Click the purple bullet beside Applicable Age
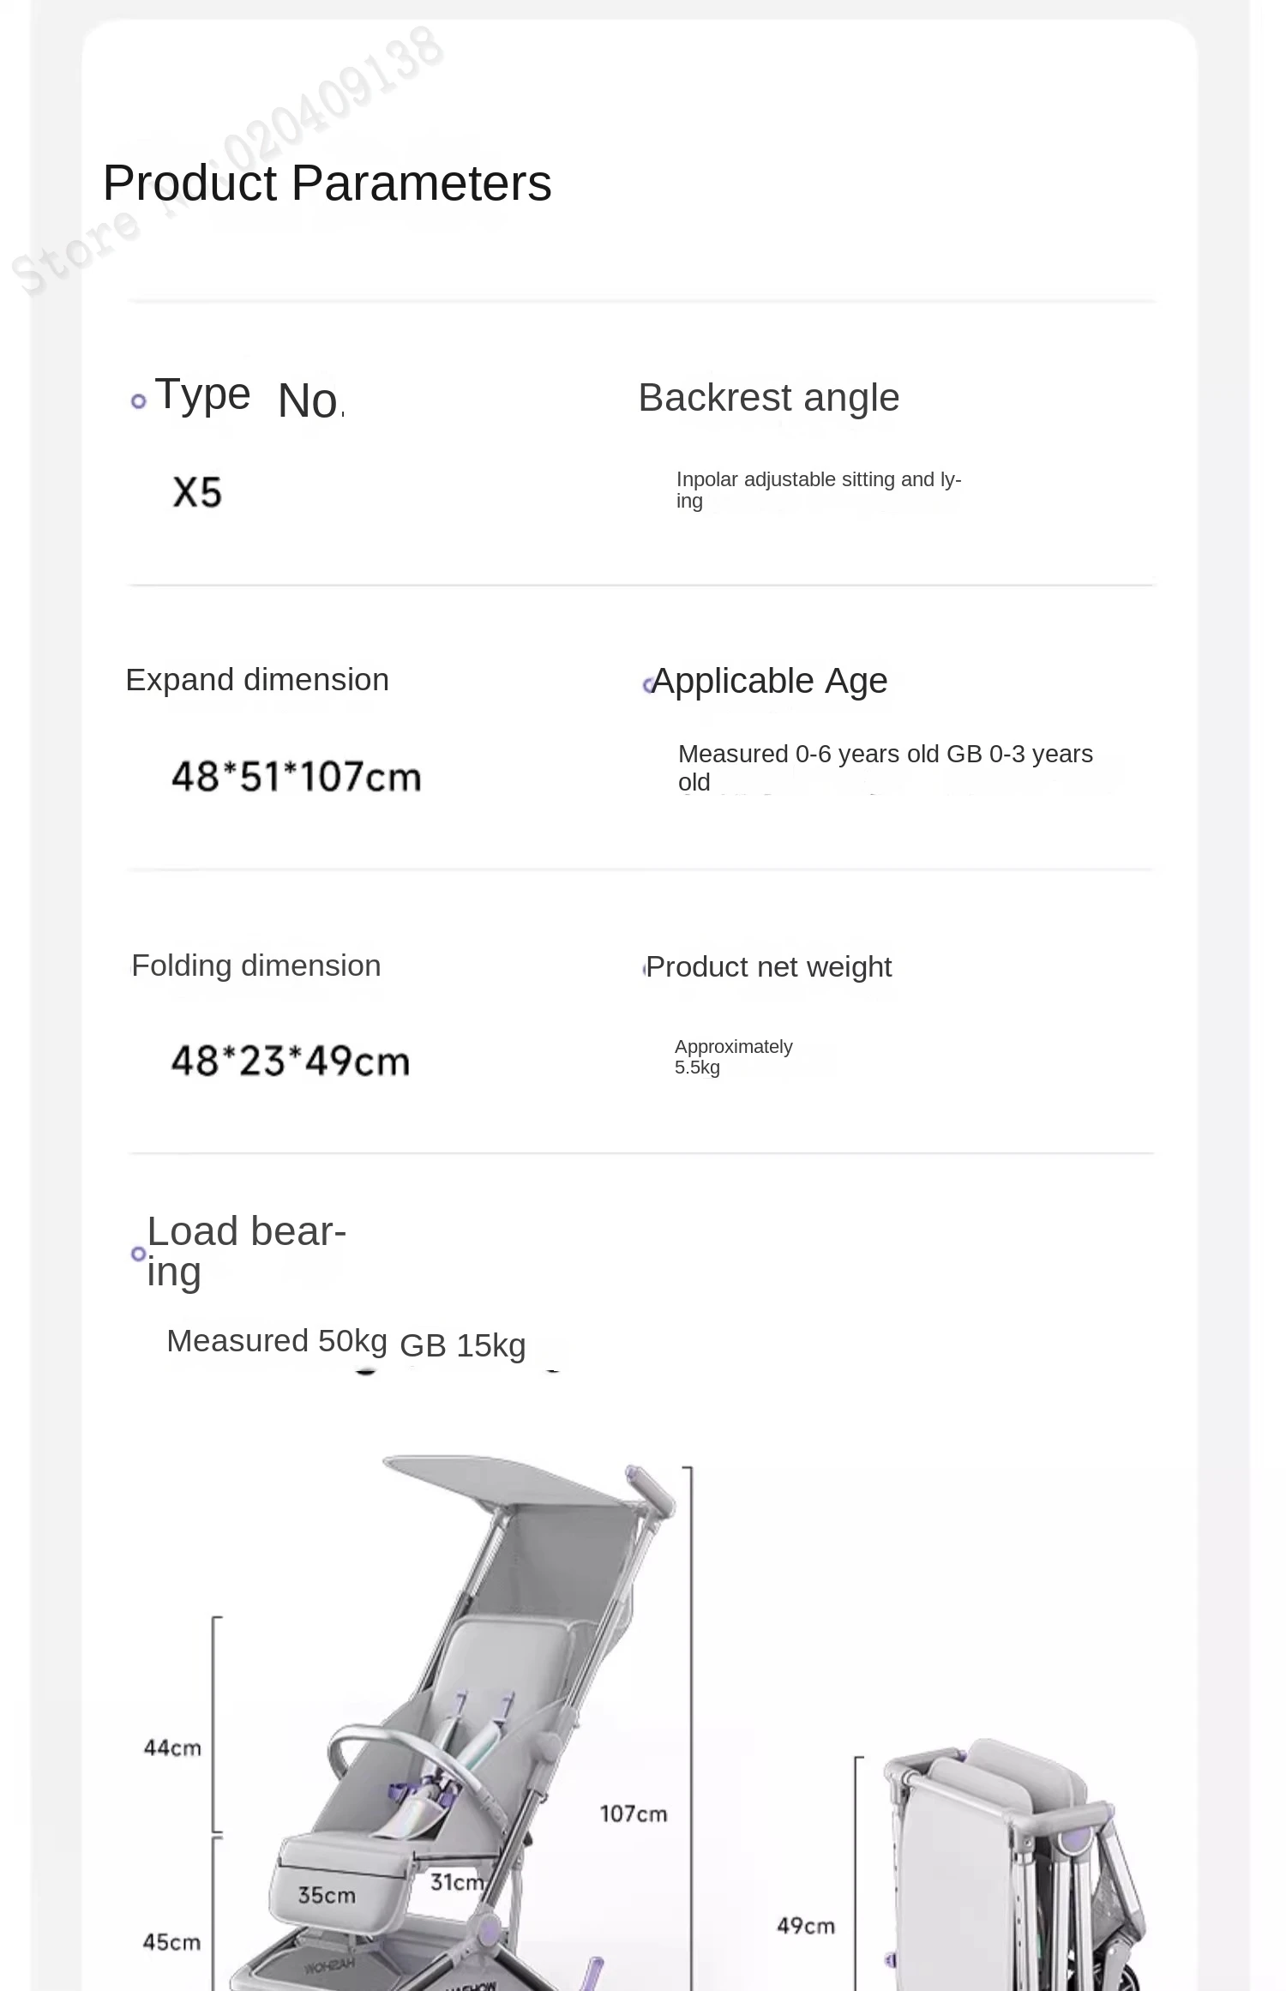 click(648, 685)
